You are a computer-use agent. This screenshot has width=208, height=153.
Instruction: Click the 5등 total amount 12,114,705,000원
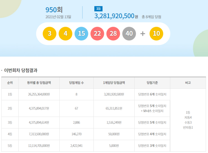point(39,146)
